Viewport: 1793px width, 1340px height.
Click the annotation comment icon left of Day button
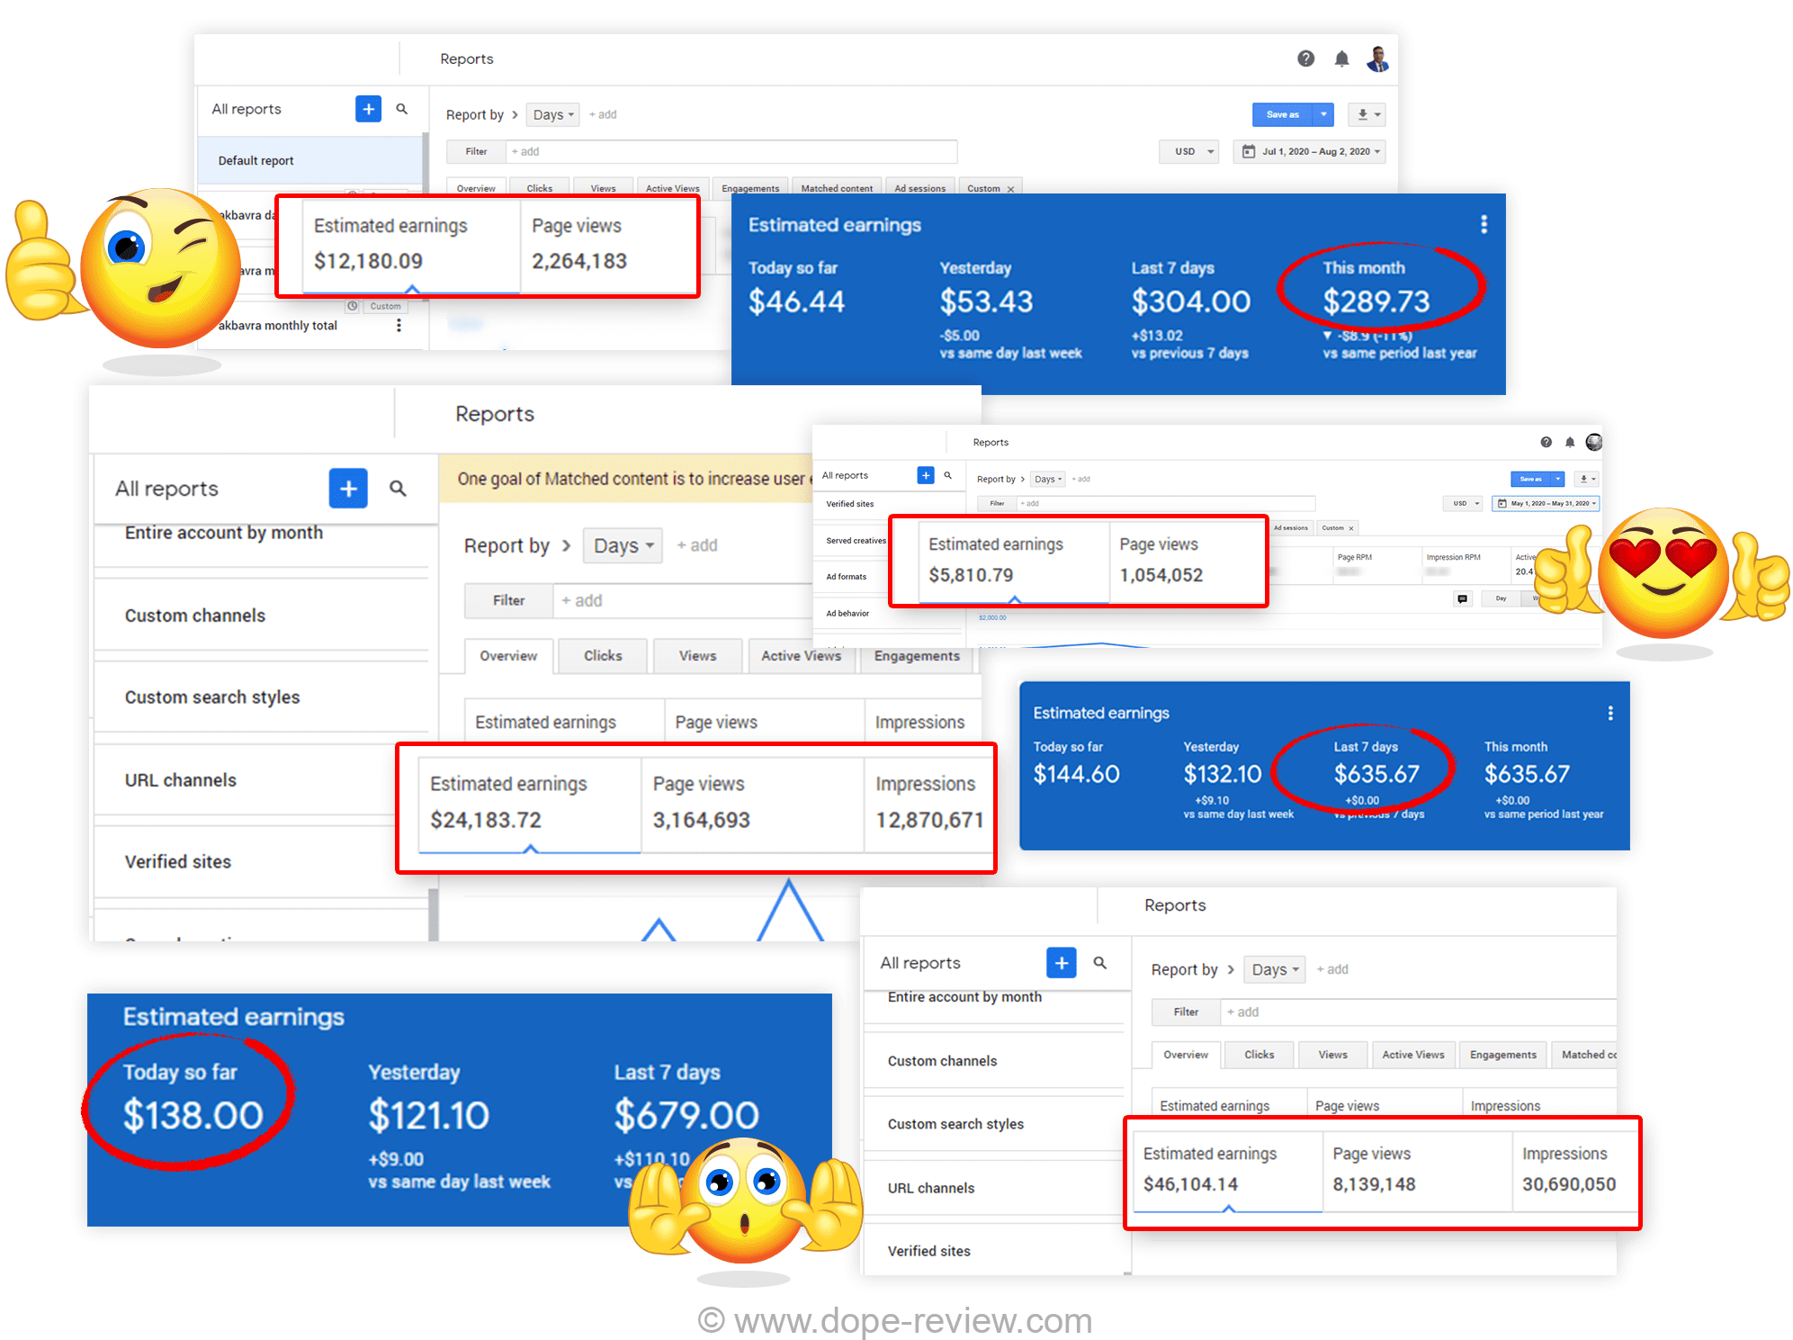1463,598
